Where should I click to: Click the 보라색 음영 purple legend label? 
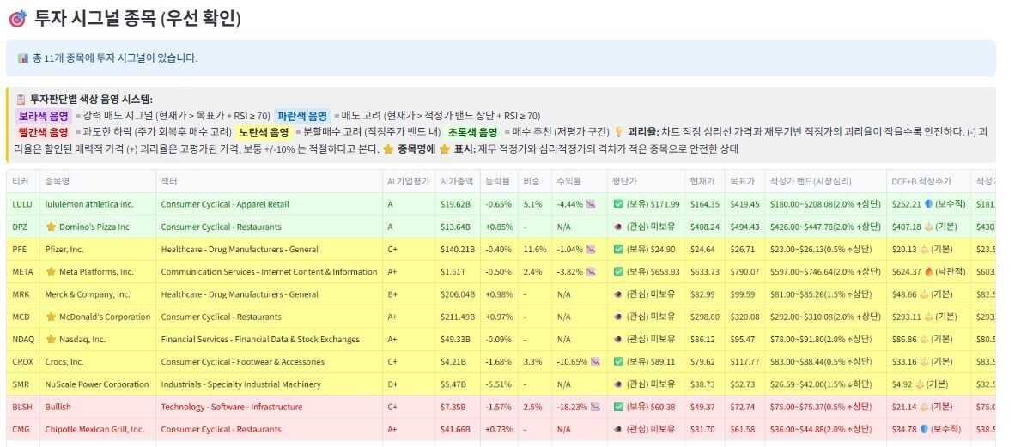pyautogui.click(x=44, y=116)
